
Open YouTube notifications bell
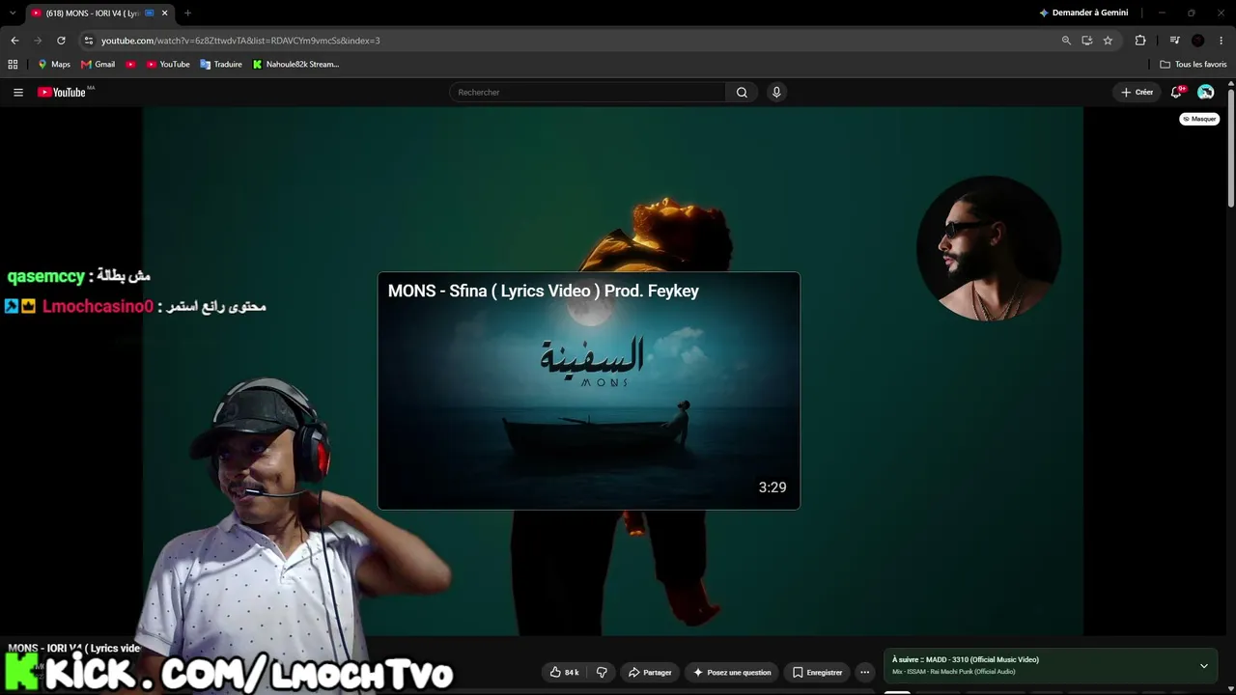1176,93
